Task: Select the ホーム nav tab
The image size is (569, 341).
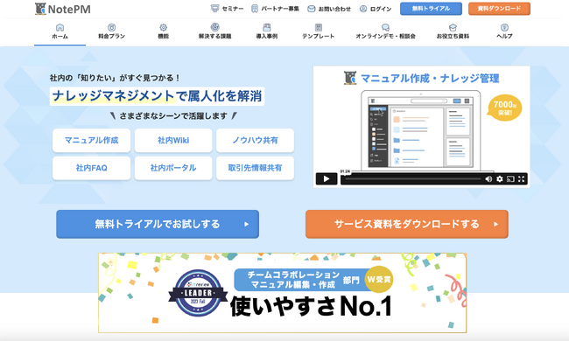Action: tap(60, 31)
